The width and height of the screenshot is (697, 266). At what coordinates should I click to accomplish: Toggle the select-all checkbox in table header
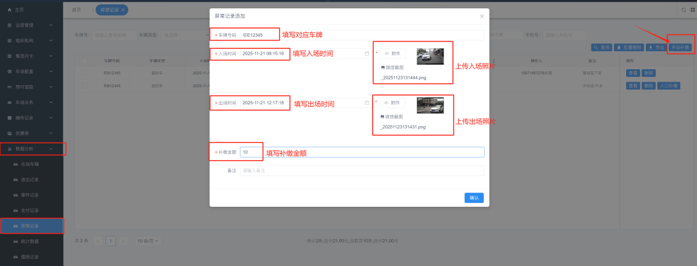click(x=85, y=60)
